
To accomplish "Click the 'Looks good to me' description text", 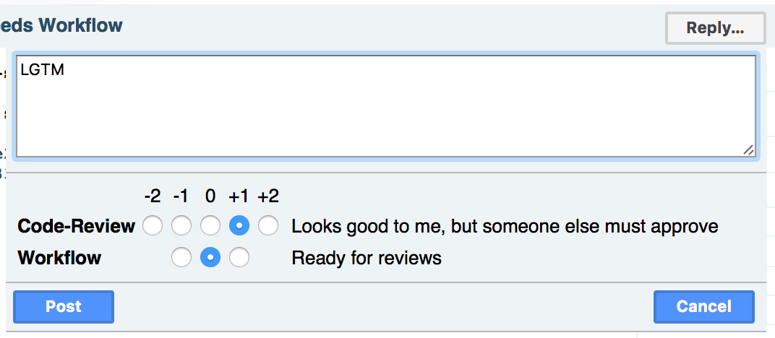I will coord(505,227).
